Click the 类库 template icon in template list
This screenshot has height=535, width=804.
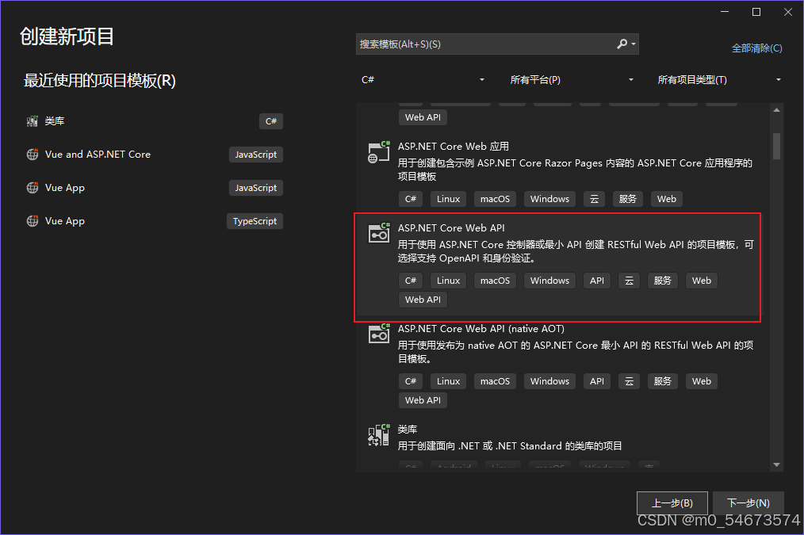tap(379, 435)
